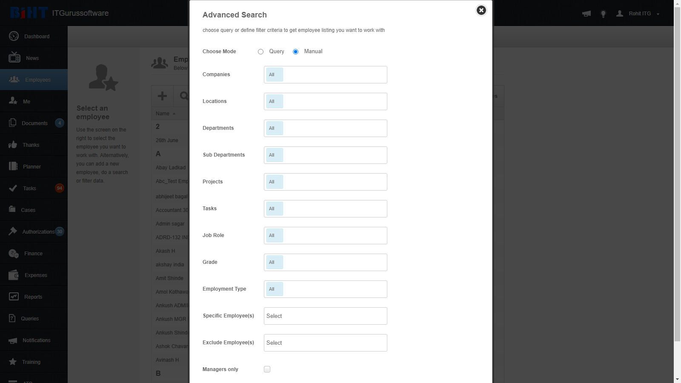Open the Rohit ITG user menu
Viewport: 681px width, 383px height.
(x=644, y=14)
